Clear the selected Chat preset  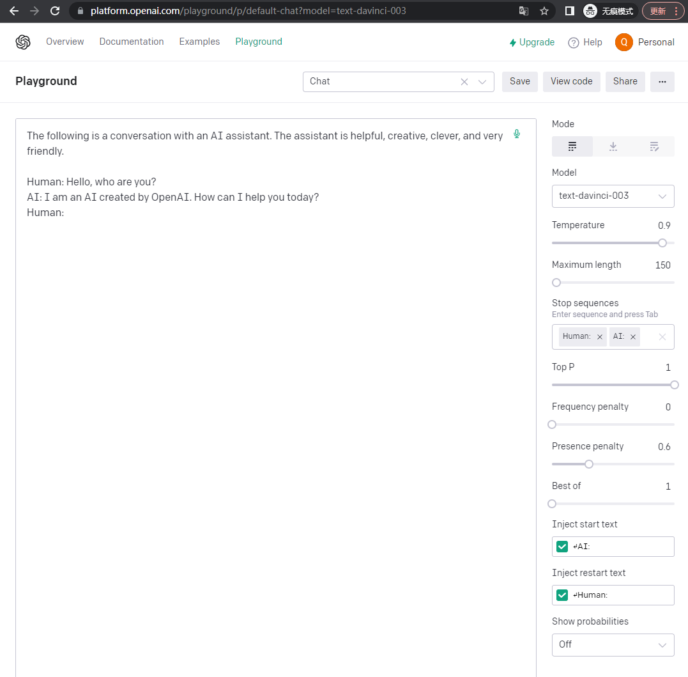(464, 82)
